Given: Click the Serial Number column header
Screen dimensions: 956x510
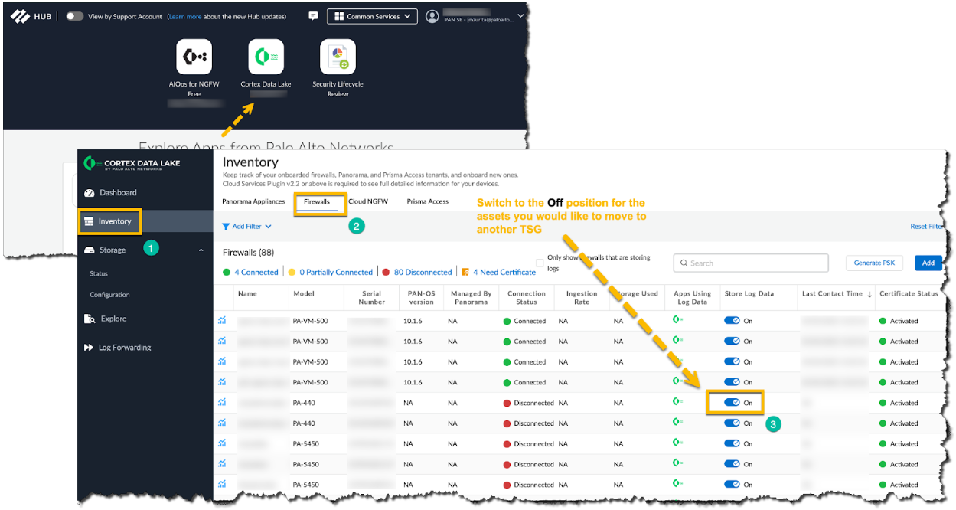Looking at the screenshot, I should 372,298.
